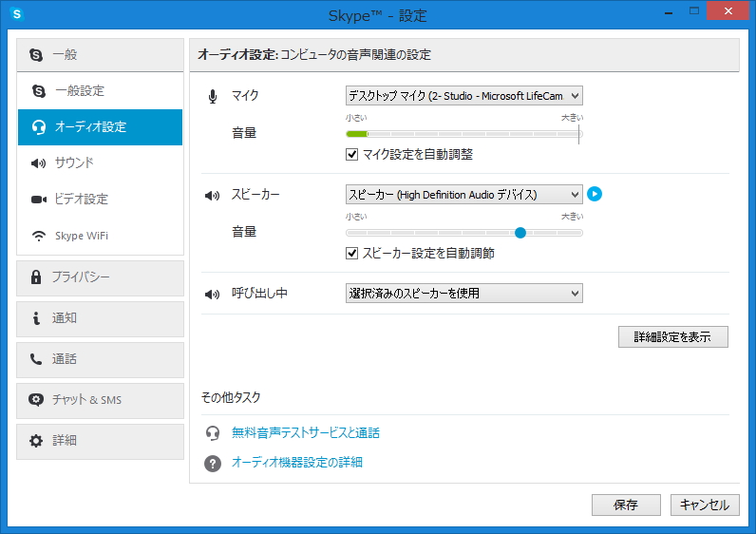This screenshot has height=534, width=756.
Task: Click the Skype icon beside 一般 section
Action: [36, 55]
